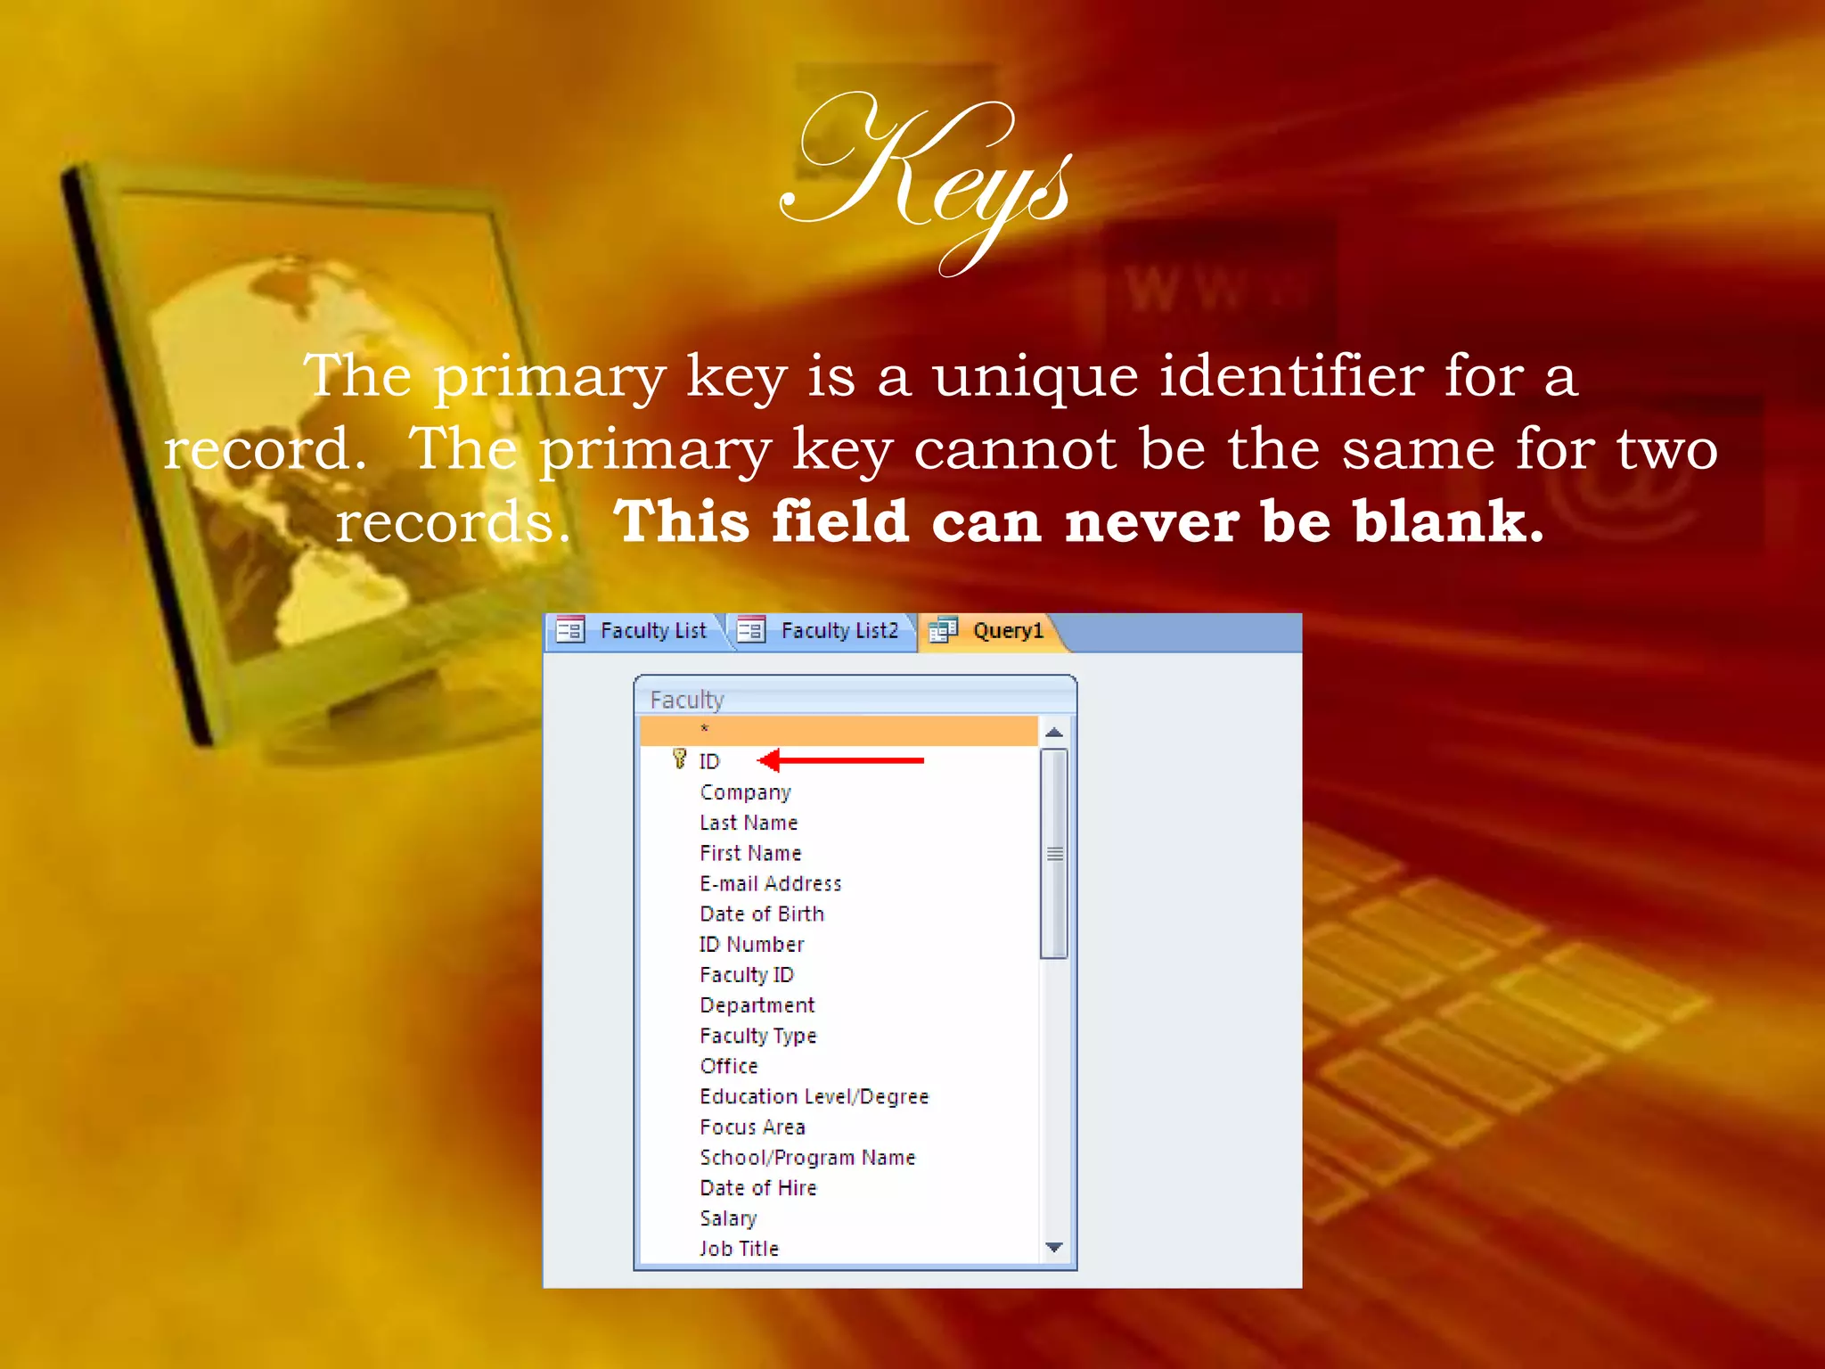Select the Query1 tab

[x=1007, y=631]
